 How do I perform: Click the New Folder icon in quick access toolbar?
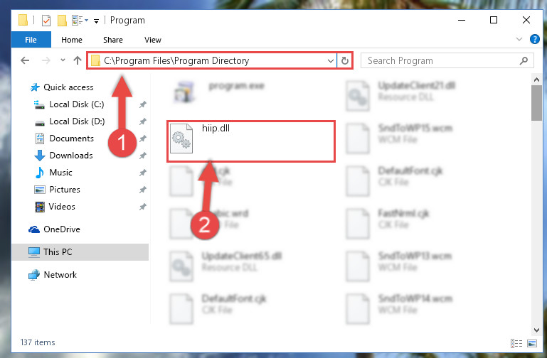coord(62,21)
